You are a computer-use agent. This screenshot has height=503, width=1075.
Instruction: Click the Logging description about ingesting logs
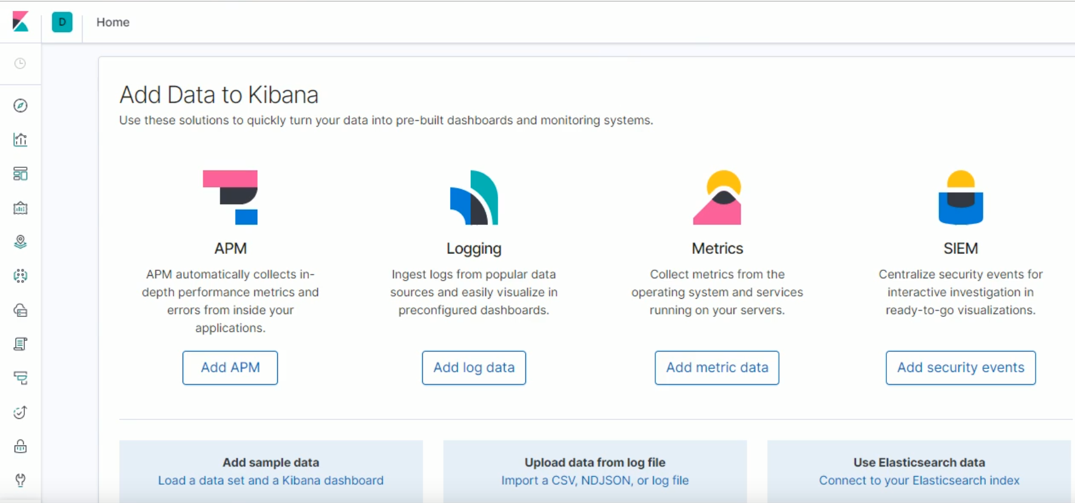(x=474, y=292)
